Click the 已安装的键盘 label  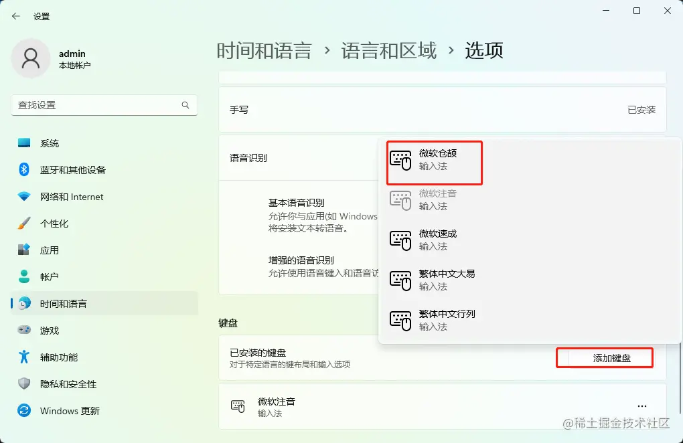[x=258, y=353]
